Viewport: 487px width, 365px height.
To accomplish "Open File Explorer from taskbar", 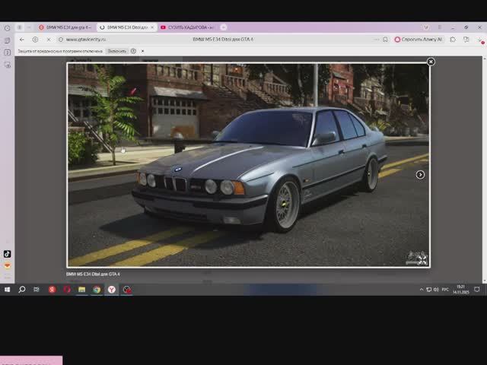I will tap(81, 290).
